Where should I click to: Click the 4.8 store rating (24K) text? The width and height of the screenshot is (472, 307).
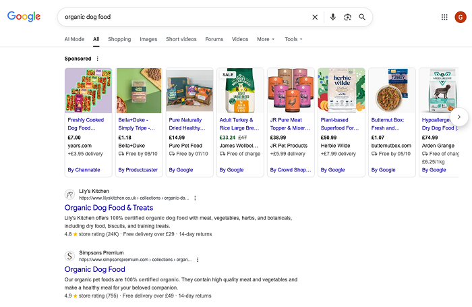coord(92,234)
